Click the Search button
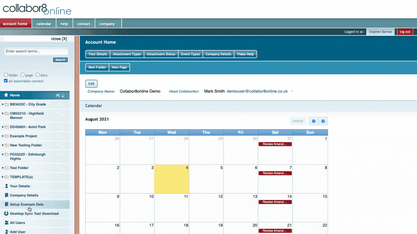 60,60
